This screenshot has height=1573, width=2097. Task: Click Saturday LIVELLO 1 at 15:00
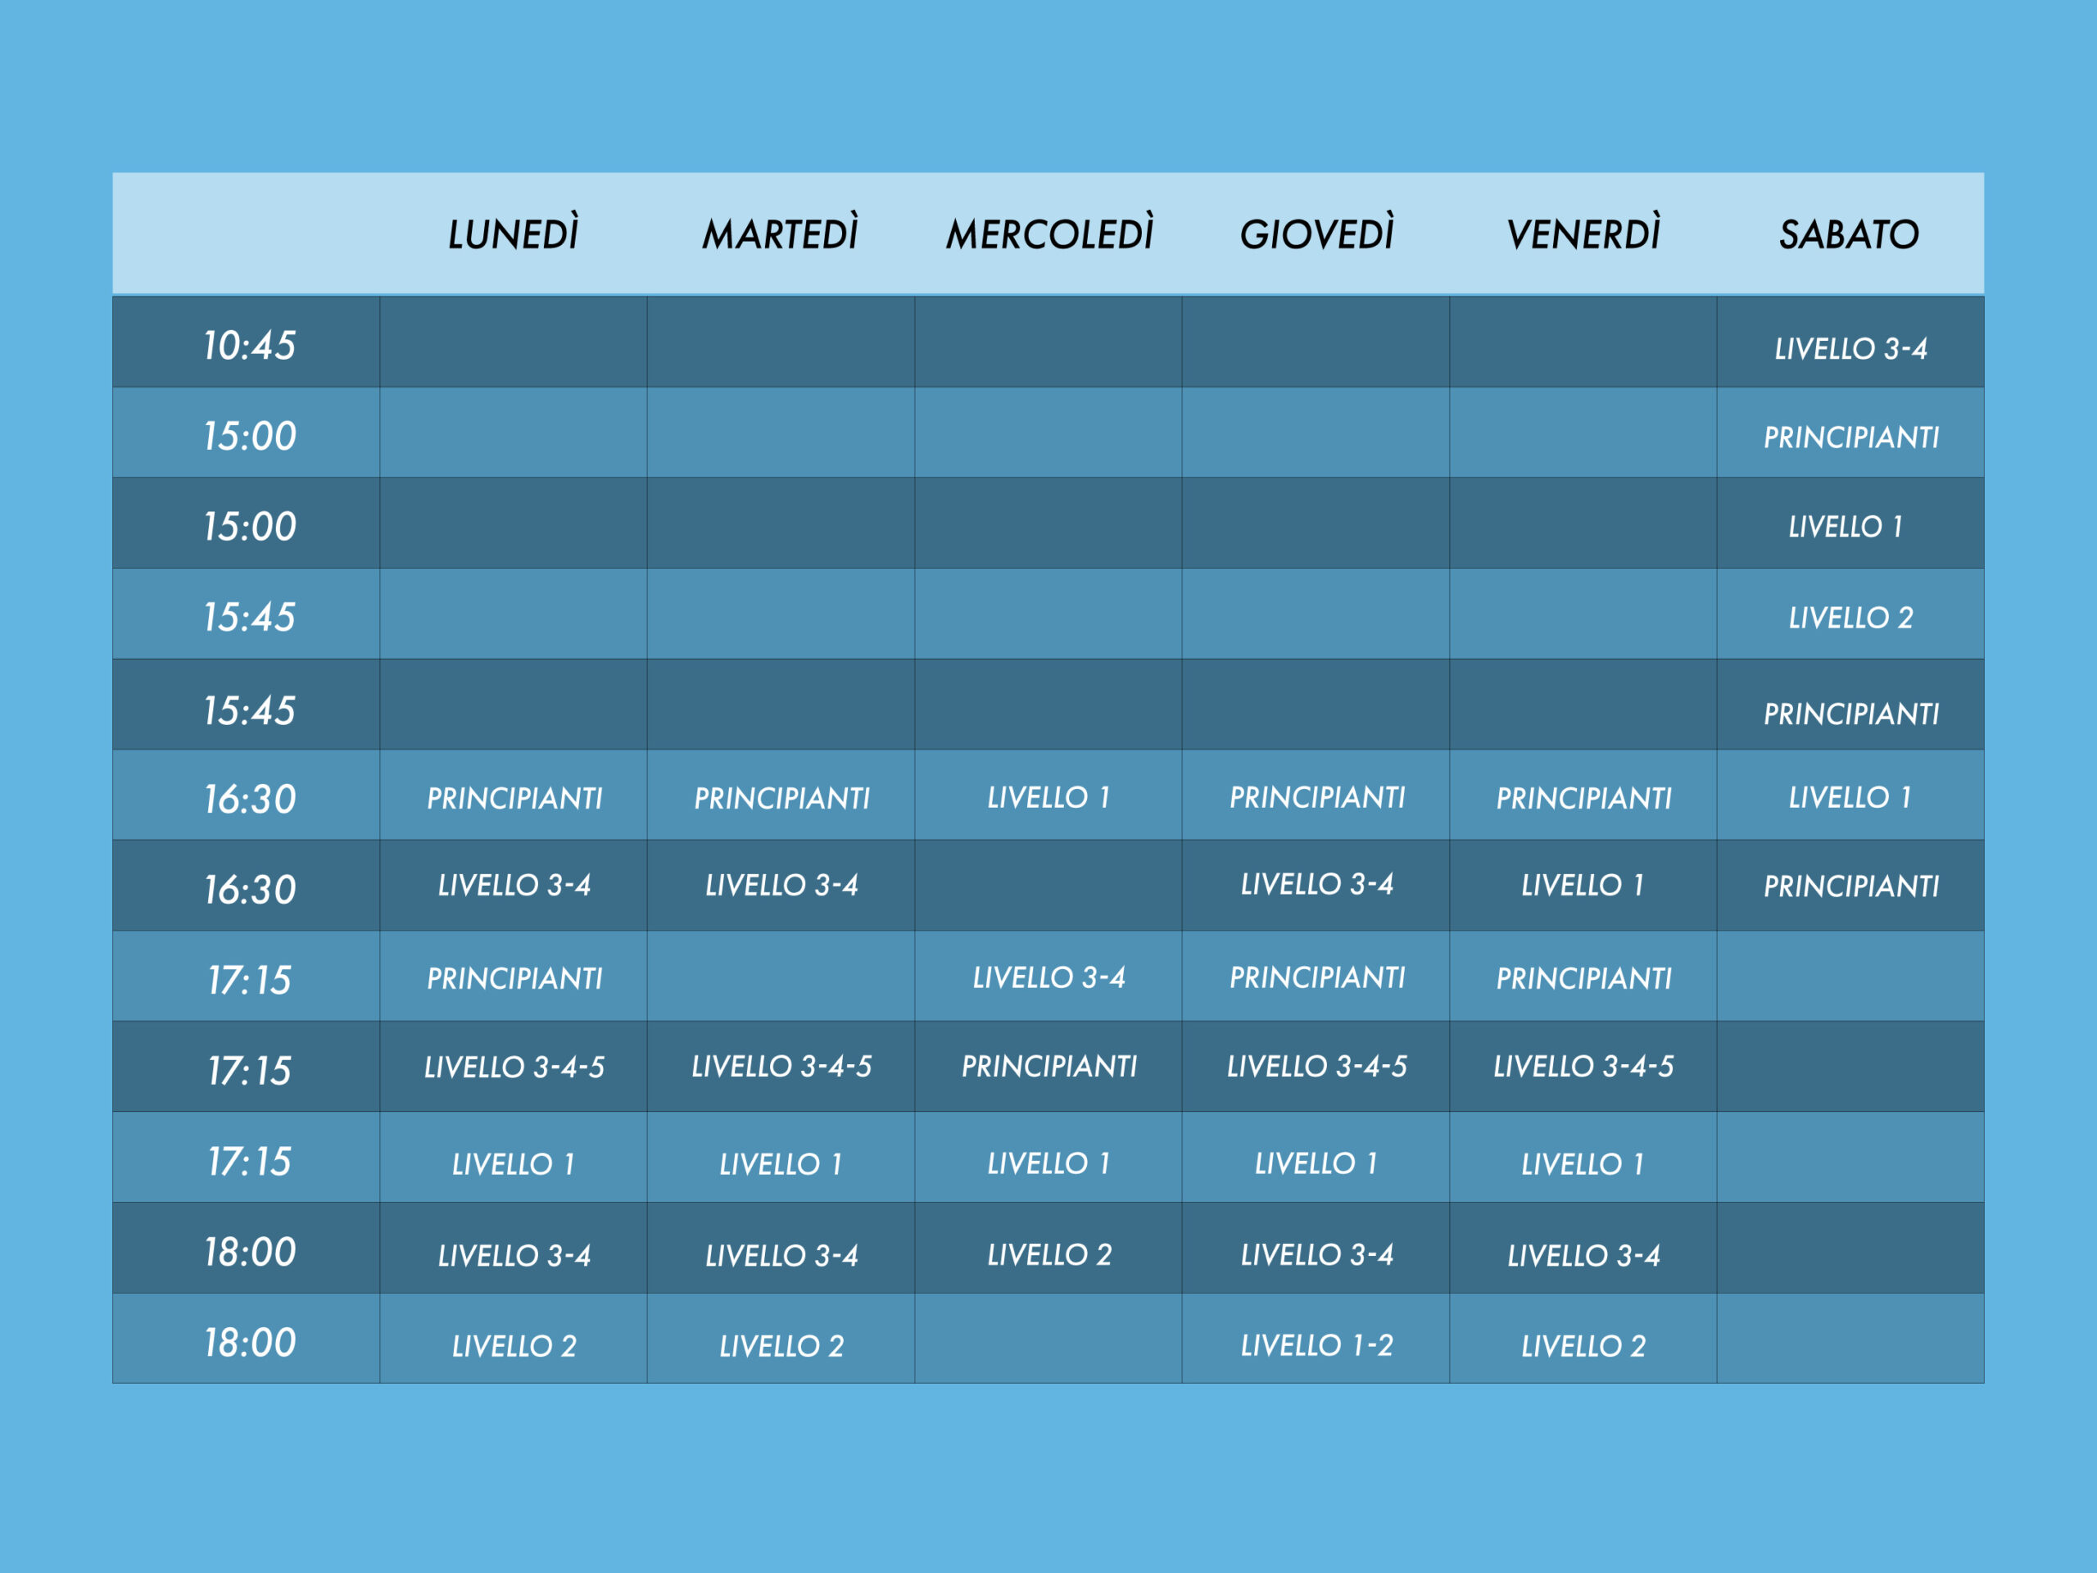pos(1845,526)
